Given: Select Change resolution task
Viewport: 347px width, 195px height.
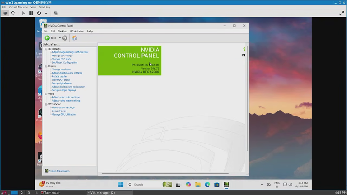Looking at the screenshot, I should (x=61, y=70).
